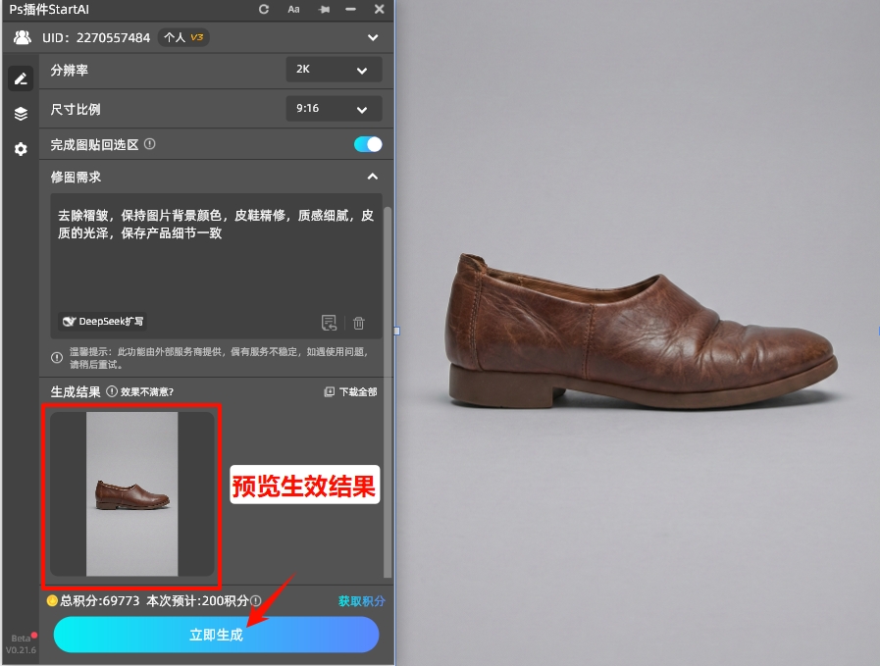Click the DeepSeek扩写 expand button
The height and width of the screenshot is (666, 880).
point(102,321)
